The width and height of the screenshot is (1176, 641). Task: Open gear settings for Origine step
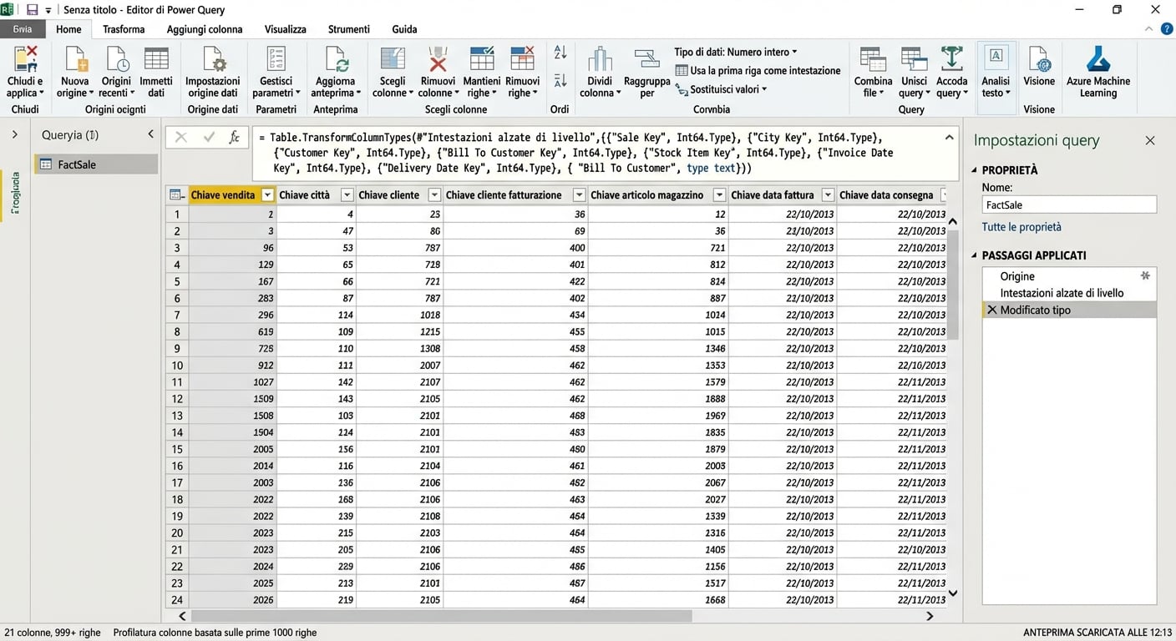pos(1145,275)
